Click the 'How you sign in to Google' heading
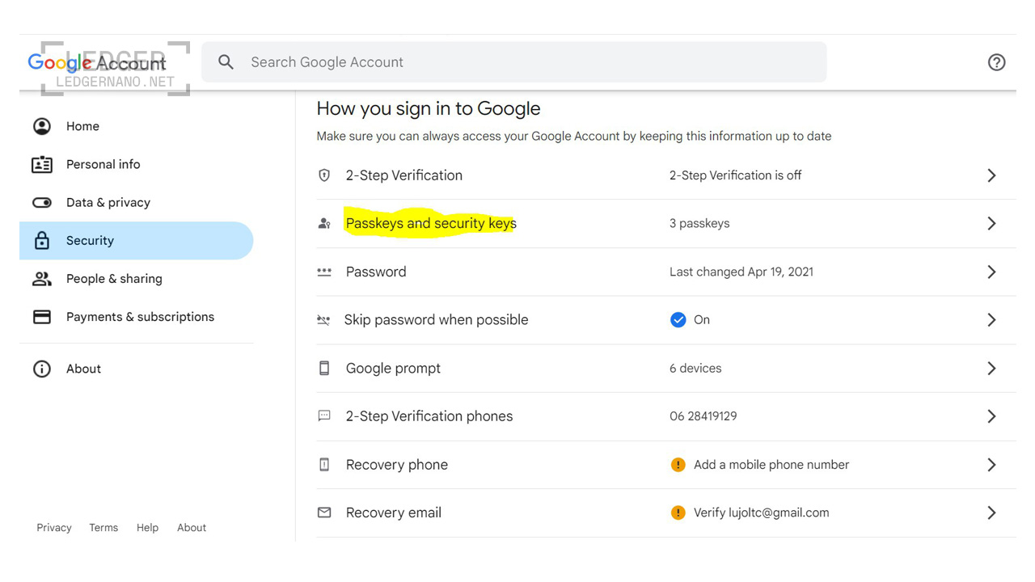Viewport: 1035px width, 582px height. (429, 109)
